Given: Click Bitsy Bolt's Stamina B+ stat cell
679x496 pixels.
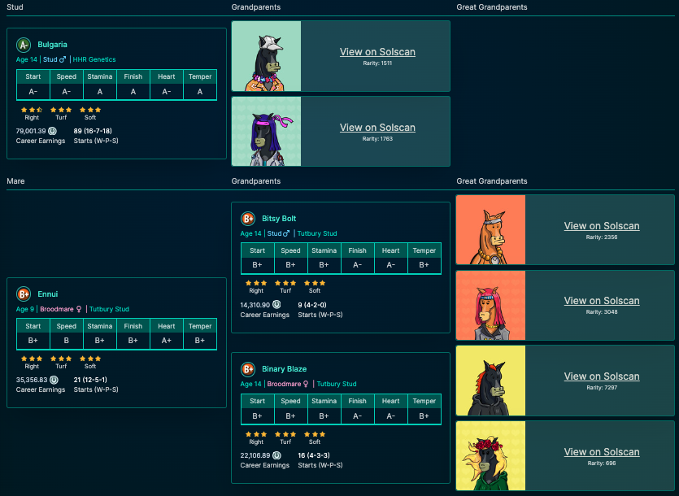Looking at the screenshot, I should (x=324, y=264).
